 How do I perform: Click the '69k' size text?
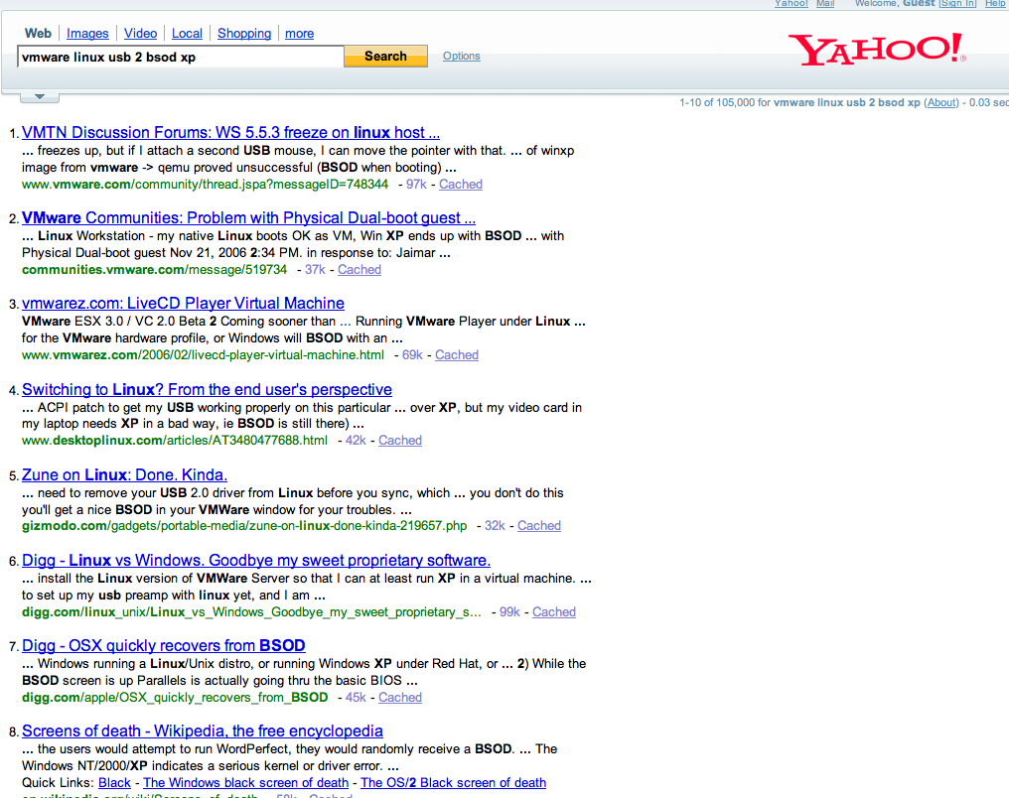[x=412, y=355]
